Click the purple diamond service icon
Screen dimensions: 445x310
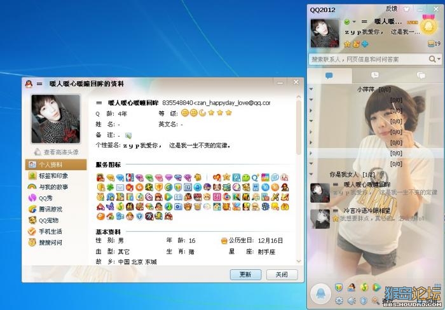coord(169,177)
